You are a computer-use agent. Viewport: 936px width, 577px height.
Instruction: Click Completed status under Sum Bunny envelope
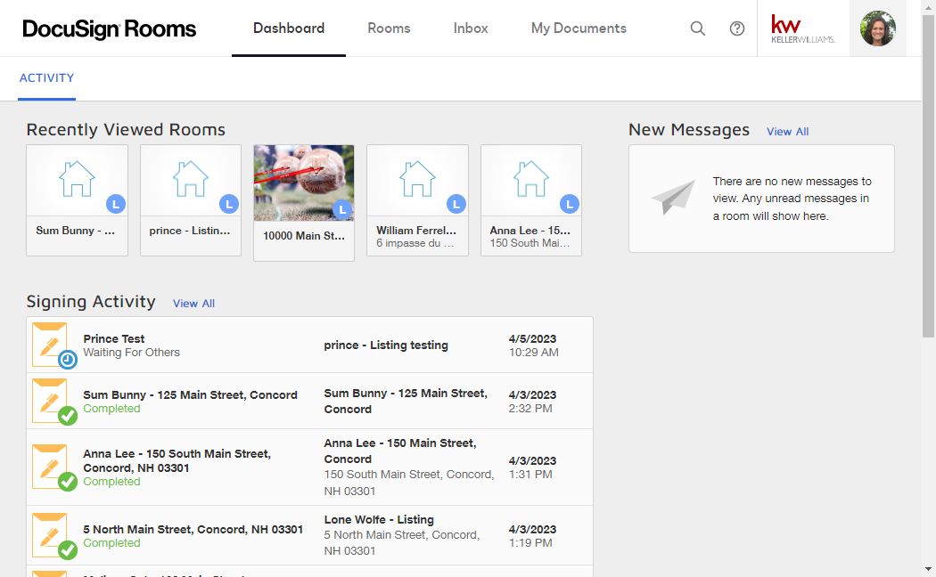click(111, 409)
